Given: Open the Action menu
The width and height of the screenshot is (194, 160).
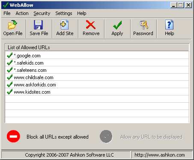Looking at the screenshot, I should [x=22, y=13].
